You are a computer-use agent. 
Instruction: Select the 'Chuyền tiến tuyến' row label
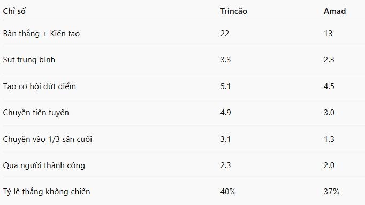click(x=36, y=113)
